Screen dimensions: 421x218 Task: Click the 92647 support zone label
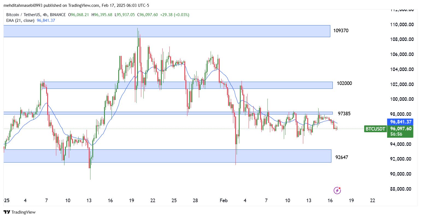pos(342,157)
